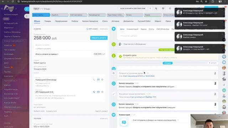Click the green plus icon beside Создайте дело
Screen dimensions: 228x128
point(120,56)
